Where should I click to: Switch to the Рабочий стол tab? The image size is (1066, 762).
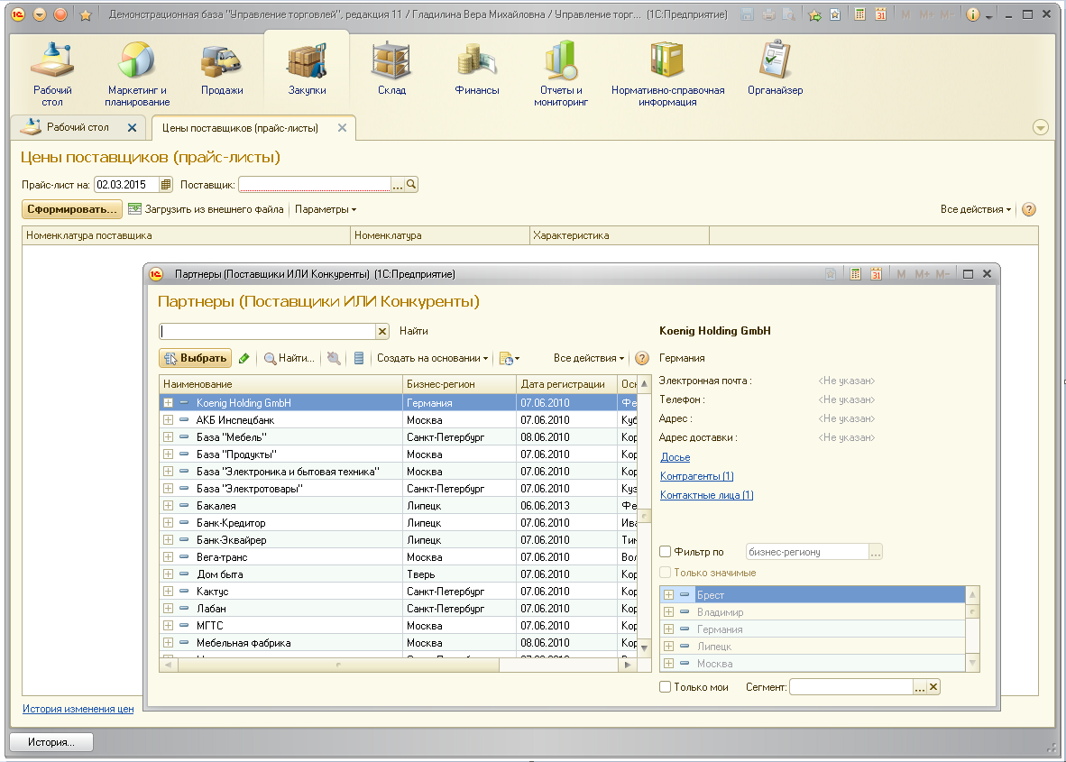click(78, 127)
